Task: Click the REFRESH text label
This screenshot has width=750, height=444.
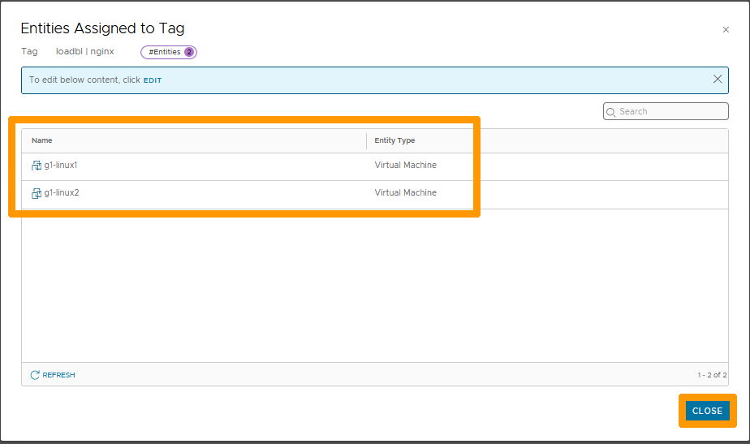Action: (58, 375)
